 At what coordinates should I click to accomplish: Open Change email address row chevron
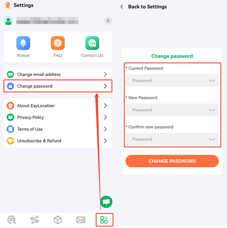(x=105, y=74)
